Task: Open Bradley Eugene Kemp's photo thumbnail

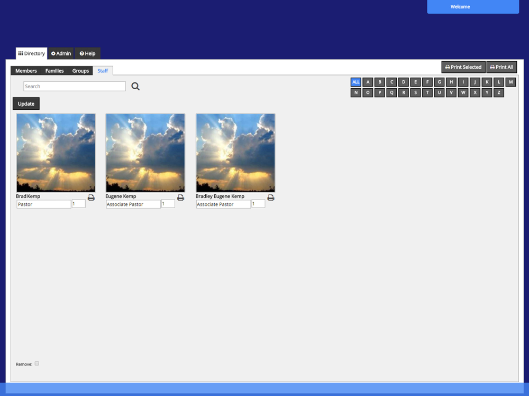Action: coord(235,153)
